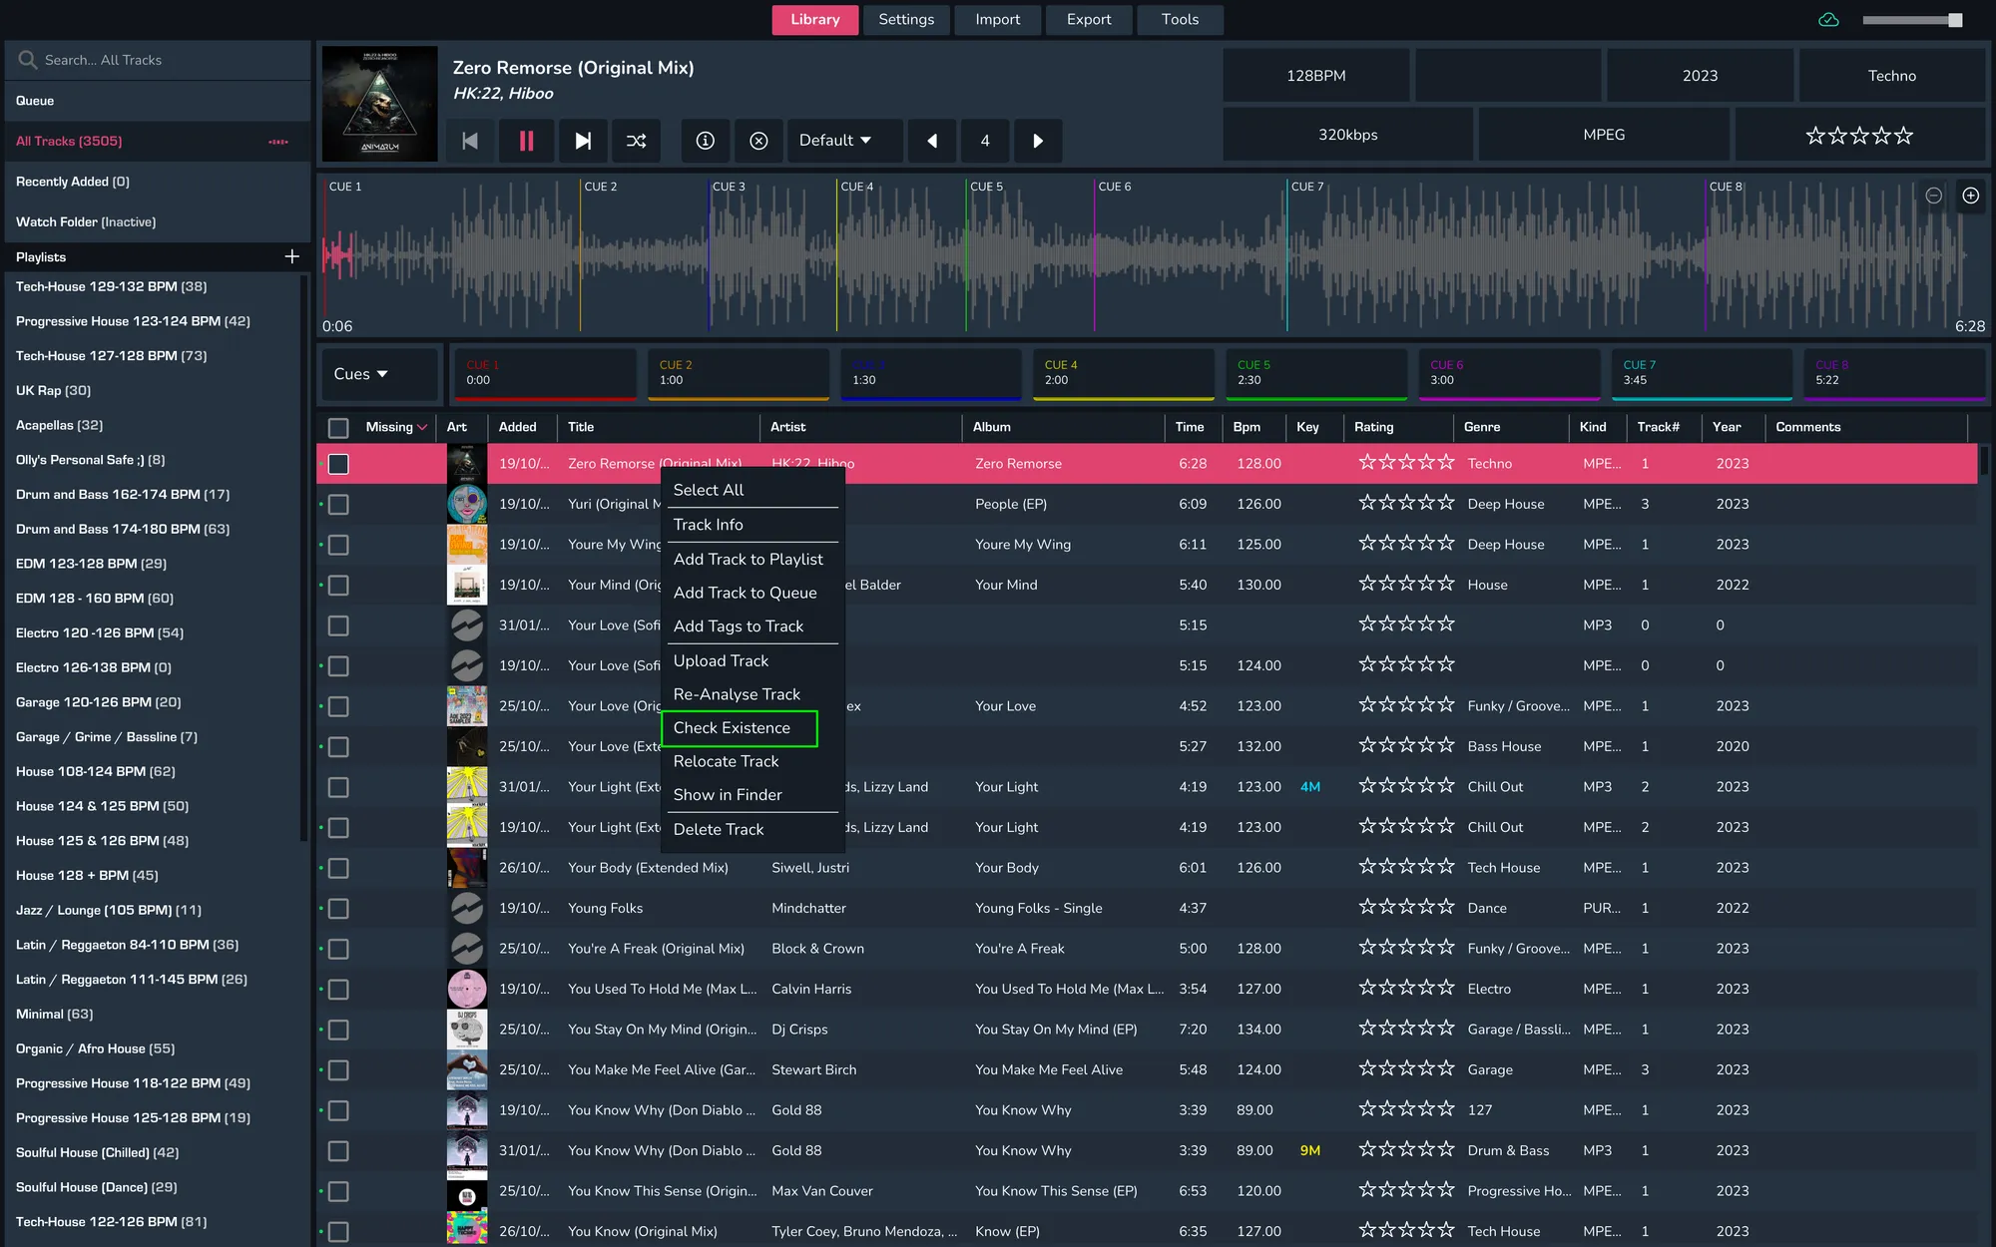The image size is (1996, 1247).
Task: Check the select-all header checkbox
Action: pos(338,427)
